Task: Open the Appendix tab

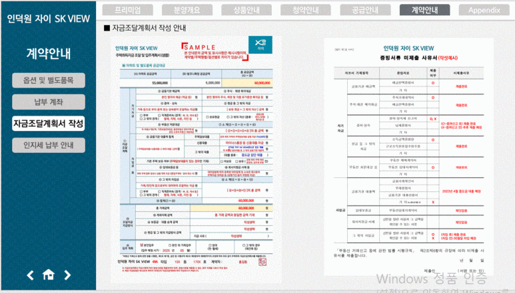Action: [484, 10]
